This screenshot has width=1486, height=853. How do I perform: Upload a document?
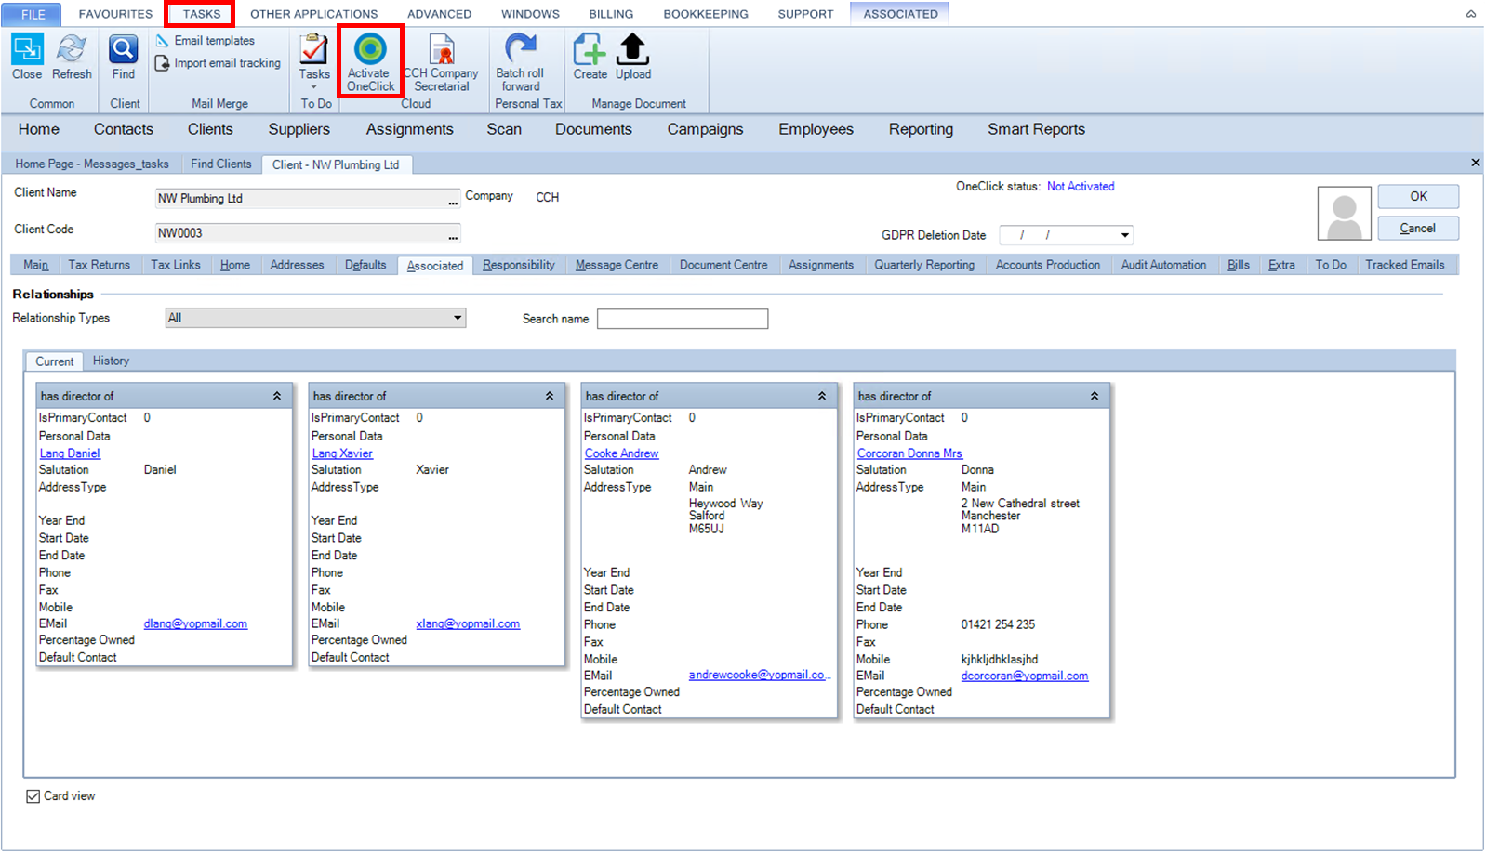pyautogui.click(x=633, y=57)
